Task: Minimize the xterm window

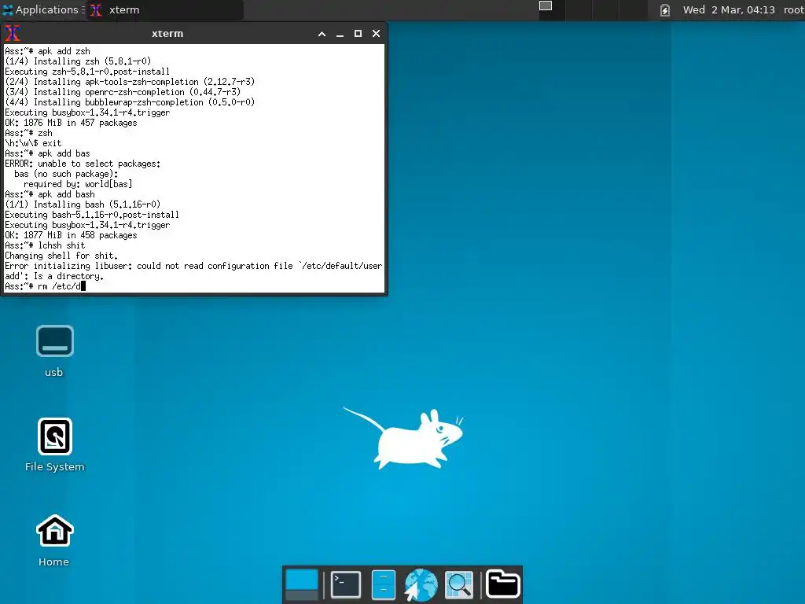Action: [x=340, y=34]
